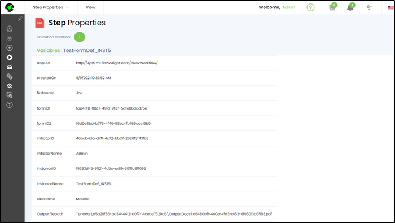Screen dimensions: 395x223
Task: Click the FlowWright logo icon
Action: (10, 7)
